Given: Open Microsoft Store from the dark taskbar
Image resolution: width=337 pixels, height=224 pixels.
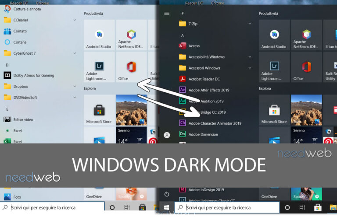Looking at the screenshot, I should coord(318,207).
